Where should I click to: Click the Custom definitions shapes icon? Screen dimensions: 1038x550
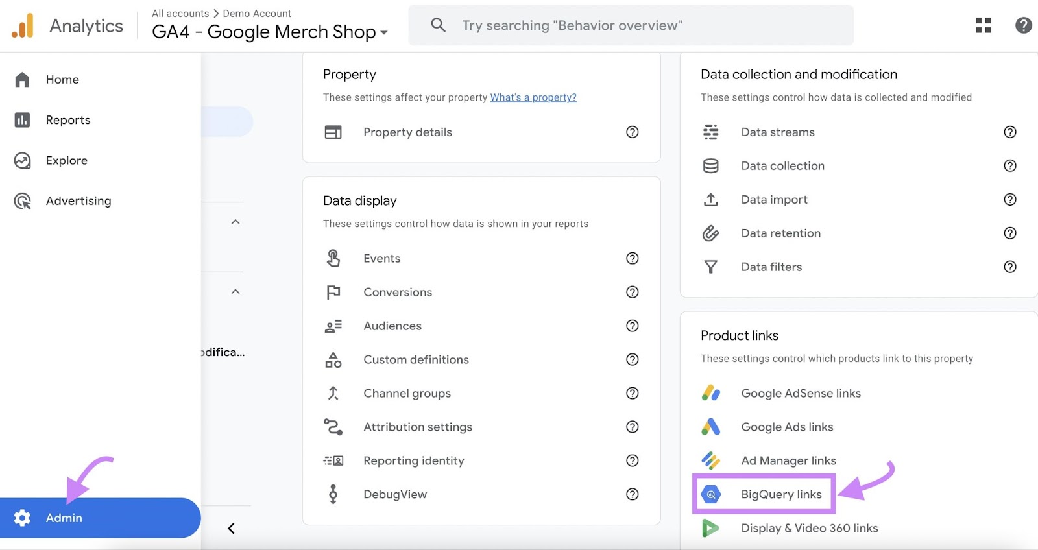333,359
